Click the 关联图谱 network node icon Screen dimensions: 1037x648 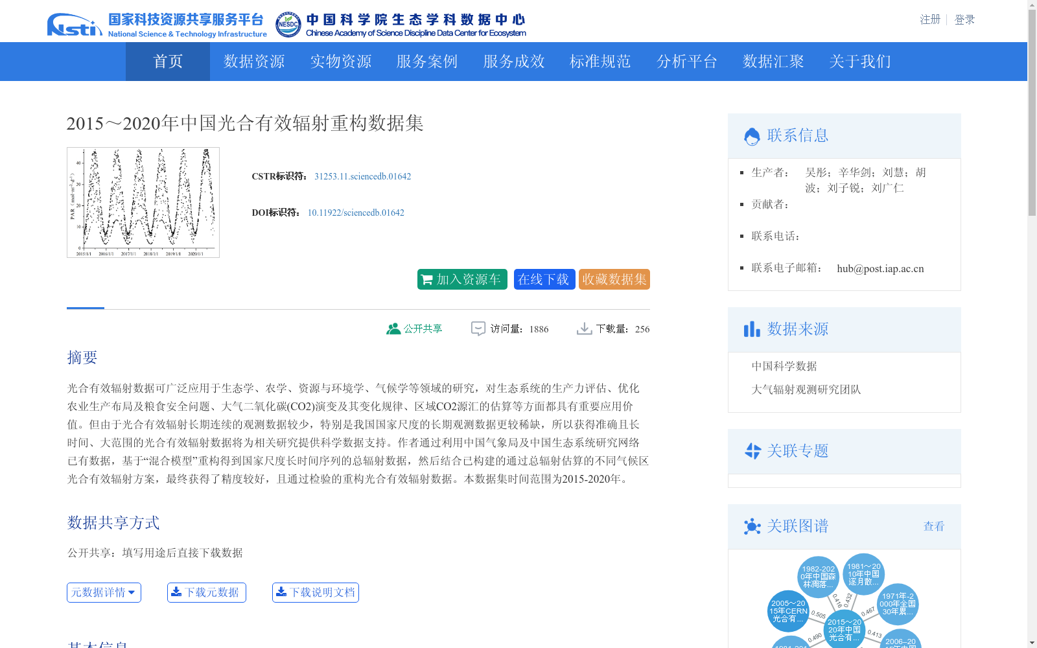[x=752, y=526]
